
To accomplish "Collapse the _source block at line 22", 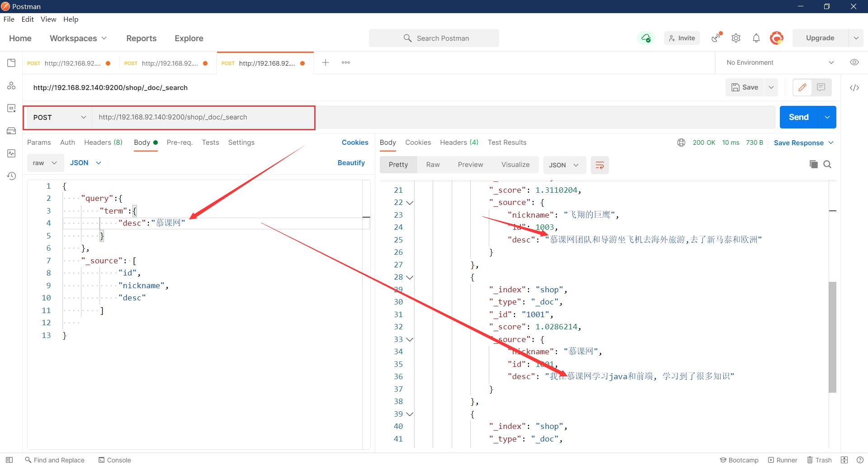I will point(410,203).
